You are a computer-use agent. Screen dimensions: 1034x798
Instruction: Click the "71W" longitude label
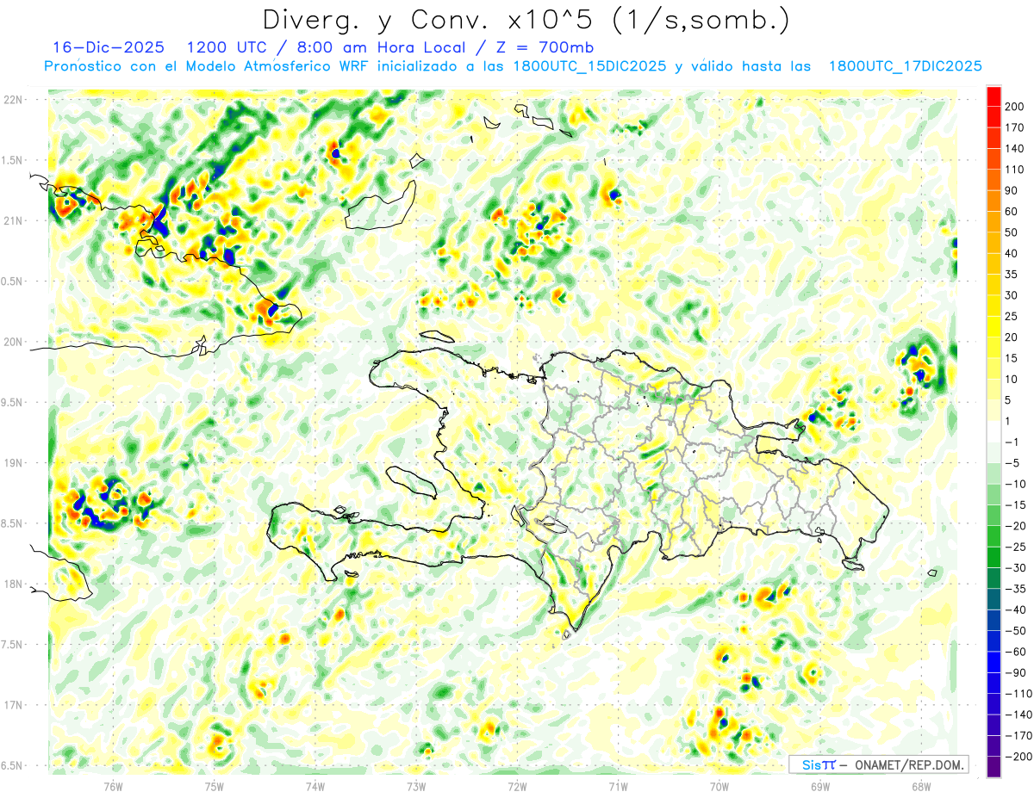618,787
